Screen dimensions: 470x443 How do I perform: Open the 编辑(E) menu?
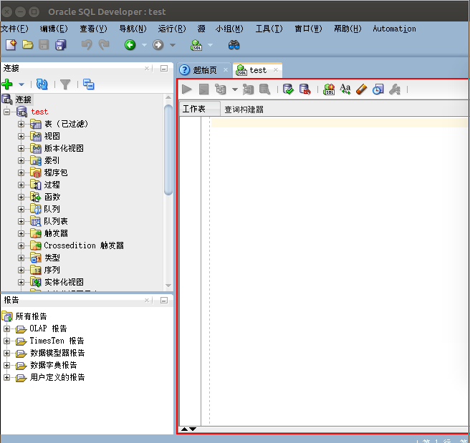(54, 29)
